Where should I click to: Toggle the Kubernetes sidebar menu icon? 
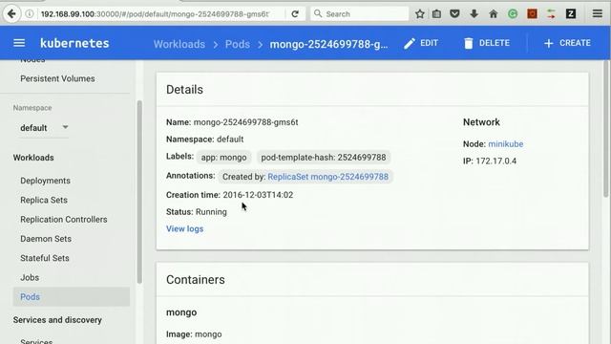click(19, 43)
